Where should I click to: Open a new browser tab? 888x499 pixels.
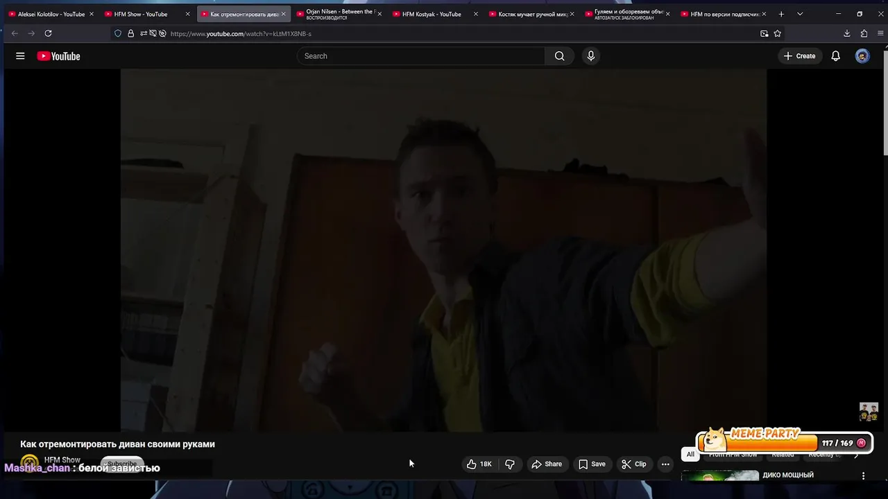pyautogui.click(x=781, y=14)
